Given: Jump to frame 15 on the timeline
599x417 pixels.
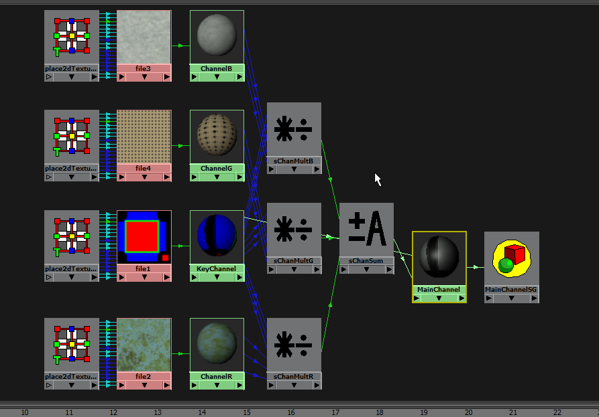Looking at the screenshot, I should pyautogui.click(x=247, y=412).
